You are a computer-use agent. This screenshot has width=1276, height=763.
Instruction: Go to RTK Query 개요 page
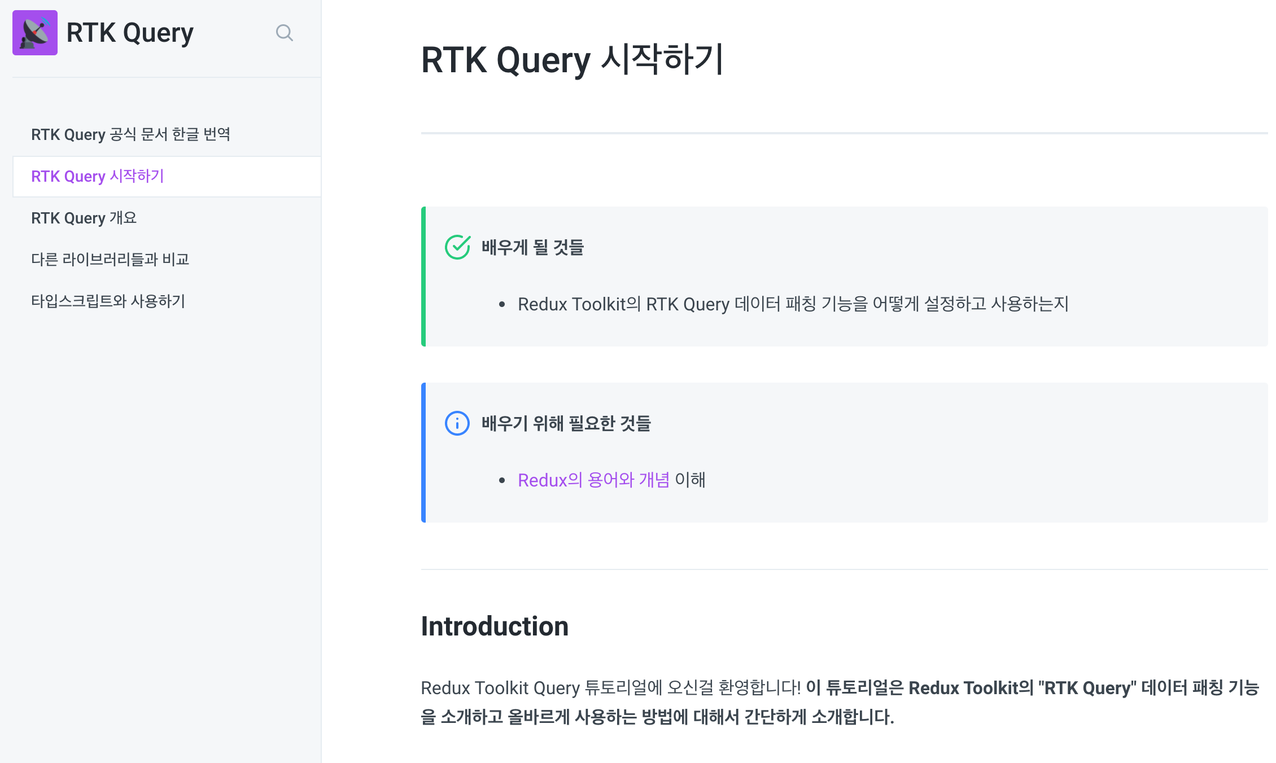(84, 218)
